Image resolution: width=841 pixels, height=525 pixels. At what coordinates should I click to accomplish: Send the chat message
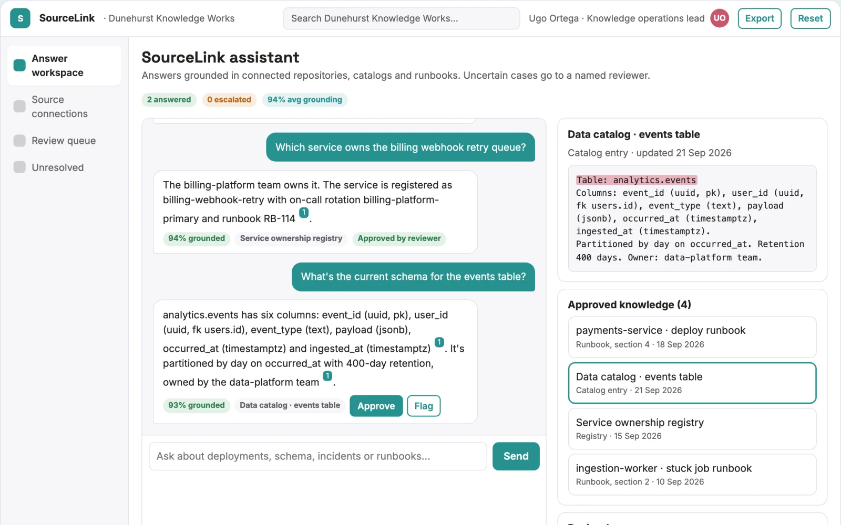pyautogui.click(x=516, y=456)
